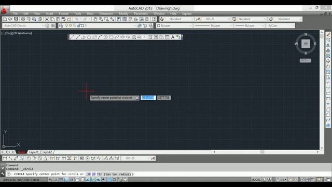Open the Layer Properties Manager icon
This screenshot has height=187, width=332.
click(x=61, y=25)
